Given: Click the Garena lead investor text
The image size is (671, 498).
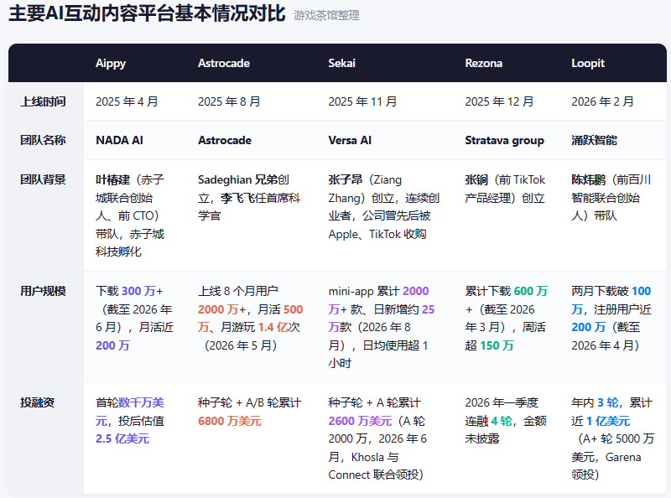Looking at the screenshot, I should [623, 458].
